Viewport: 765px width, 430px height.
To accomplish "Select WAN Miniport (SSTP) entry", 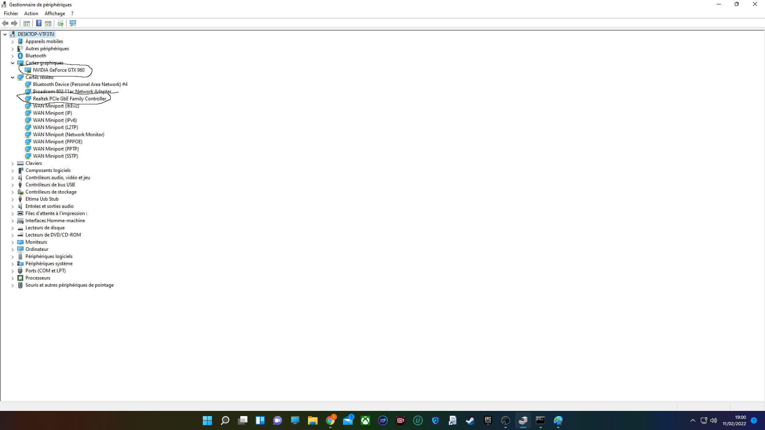I will (55, 156).
